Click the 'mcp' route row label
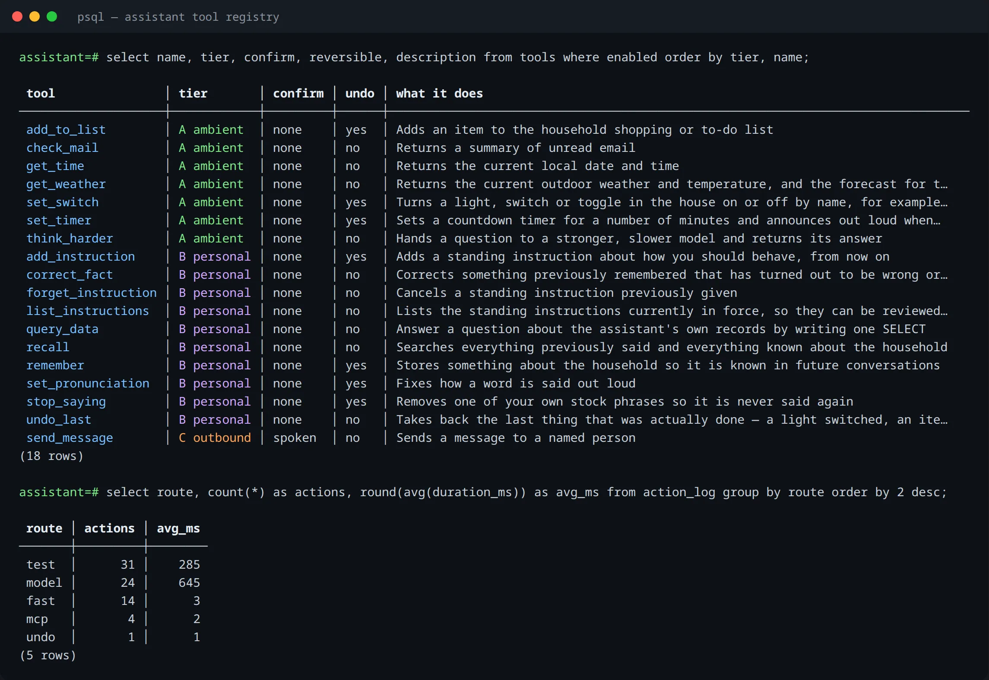The image size is (989, 680). 37,619
